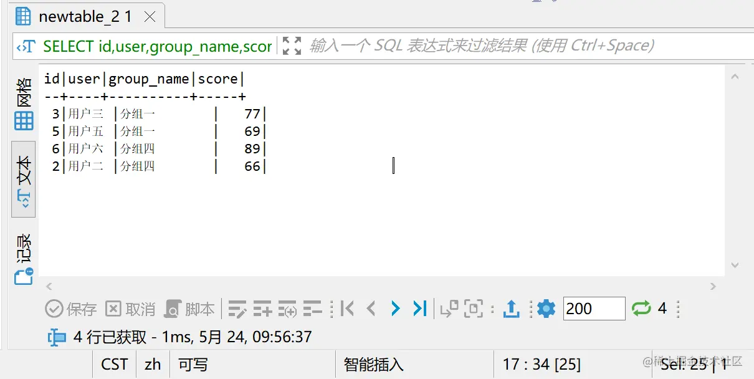Click the duplicate current row icon
Screen dimensions: 754x379
(x=287, y=308)
